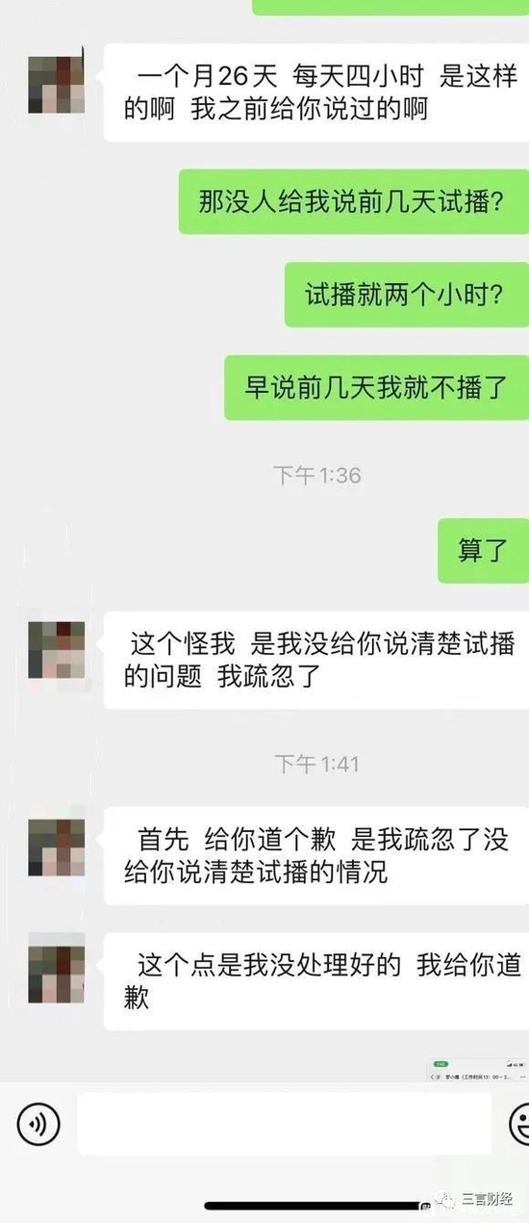Open the emoji sticker panel
Image resolution: width=529 pixels, height=1223 pixels.
pos(520,1123)
